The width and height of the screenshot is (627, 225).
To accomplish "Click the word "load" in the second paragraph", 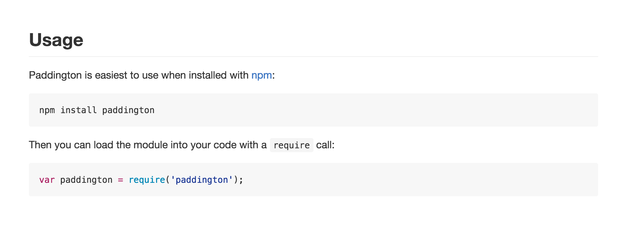I will coord(104,145).
